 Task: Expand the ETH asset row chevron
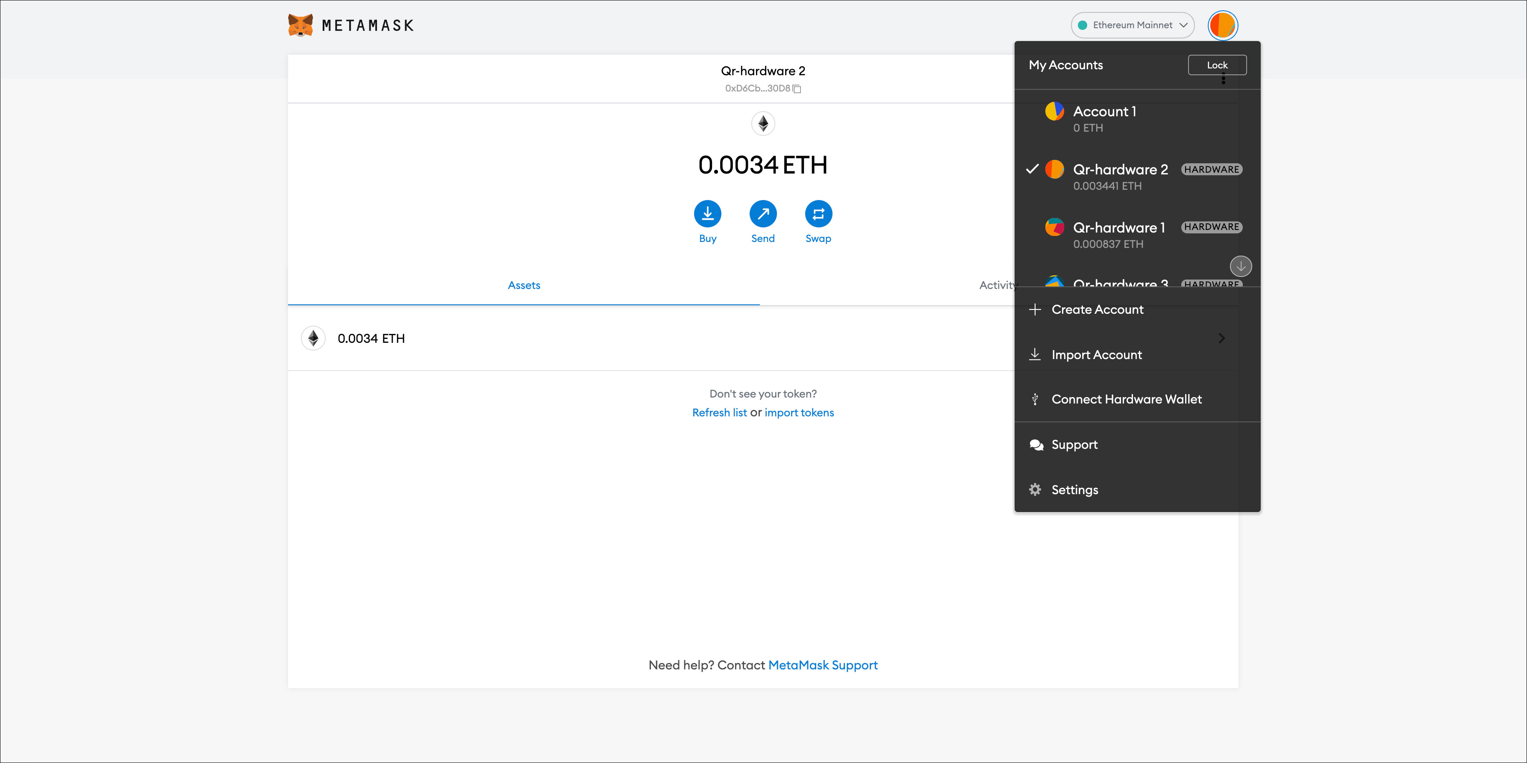pos(1221,338)
